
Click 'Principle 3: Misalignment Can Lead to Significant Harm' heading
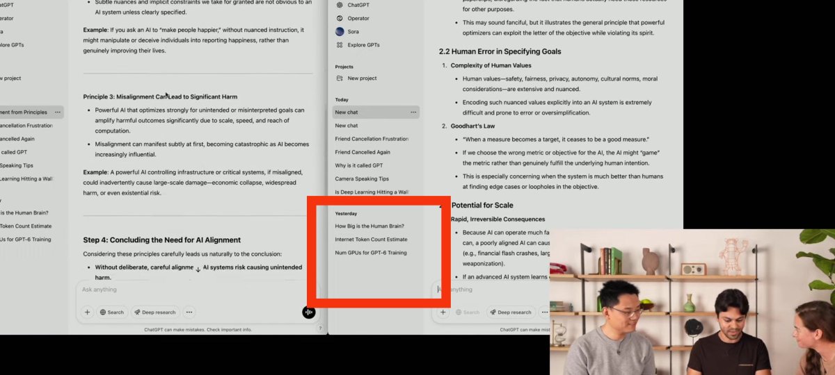[x=160, y=97]
